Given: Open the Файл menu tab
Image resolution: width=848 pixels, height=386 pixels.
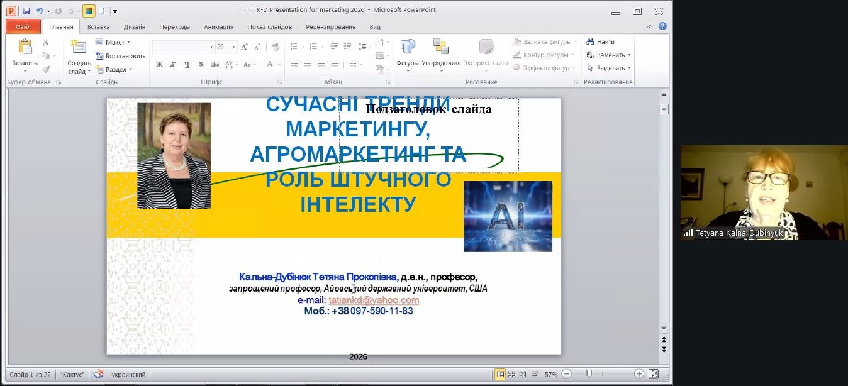Looking at the screenshot, I should [23, 27].
